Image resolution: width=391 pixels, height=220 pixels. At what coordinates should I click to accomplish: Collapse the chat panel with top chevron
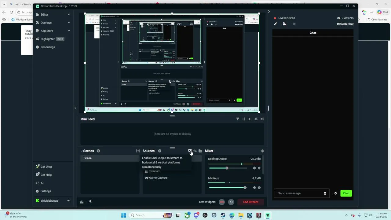click(x=269, y=12)
